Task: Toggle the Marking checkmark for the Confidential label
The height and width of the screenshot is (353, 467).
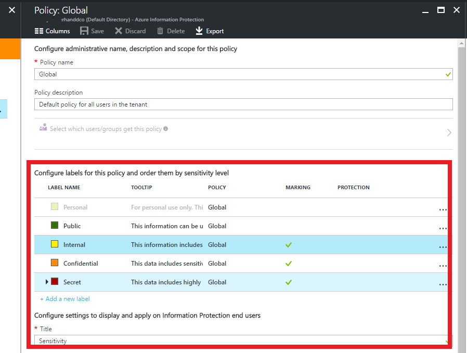Action: (x=289, y=263)
